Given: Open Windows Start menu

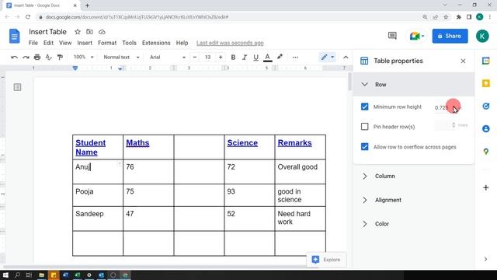Looking at the screenshot, I should (5, 275).
